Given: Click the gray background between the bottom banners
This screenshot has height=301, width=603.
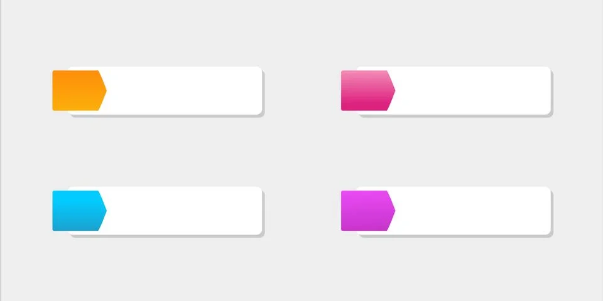Looking at the screenshot, I should click(301, 211).
